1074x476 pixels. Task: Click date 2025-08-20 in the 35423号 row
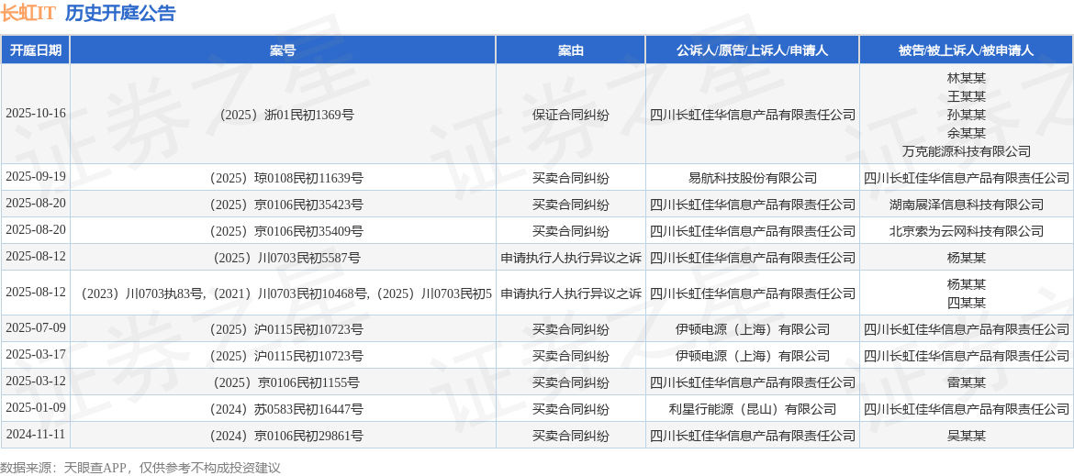36,204
